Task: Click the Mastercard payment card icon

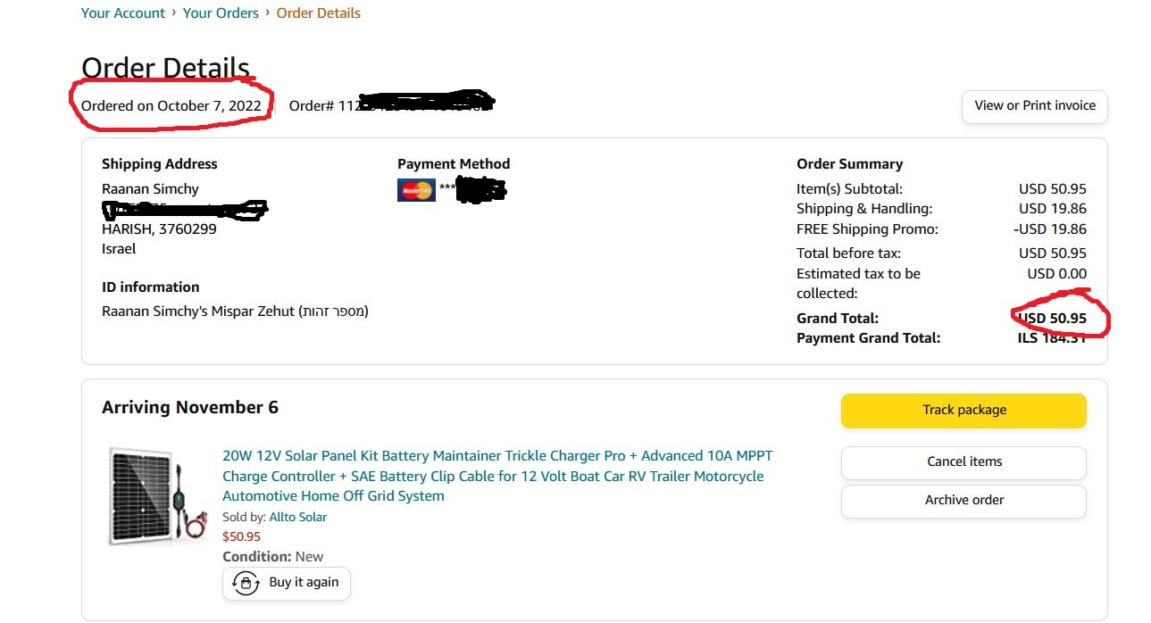Action: [x=416, y=189]
